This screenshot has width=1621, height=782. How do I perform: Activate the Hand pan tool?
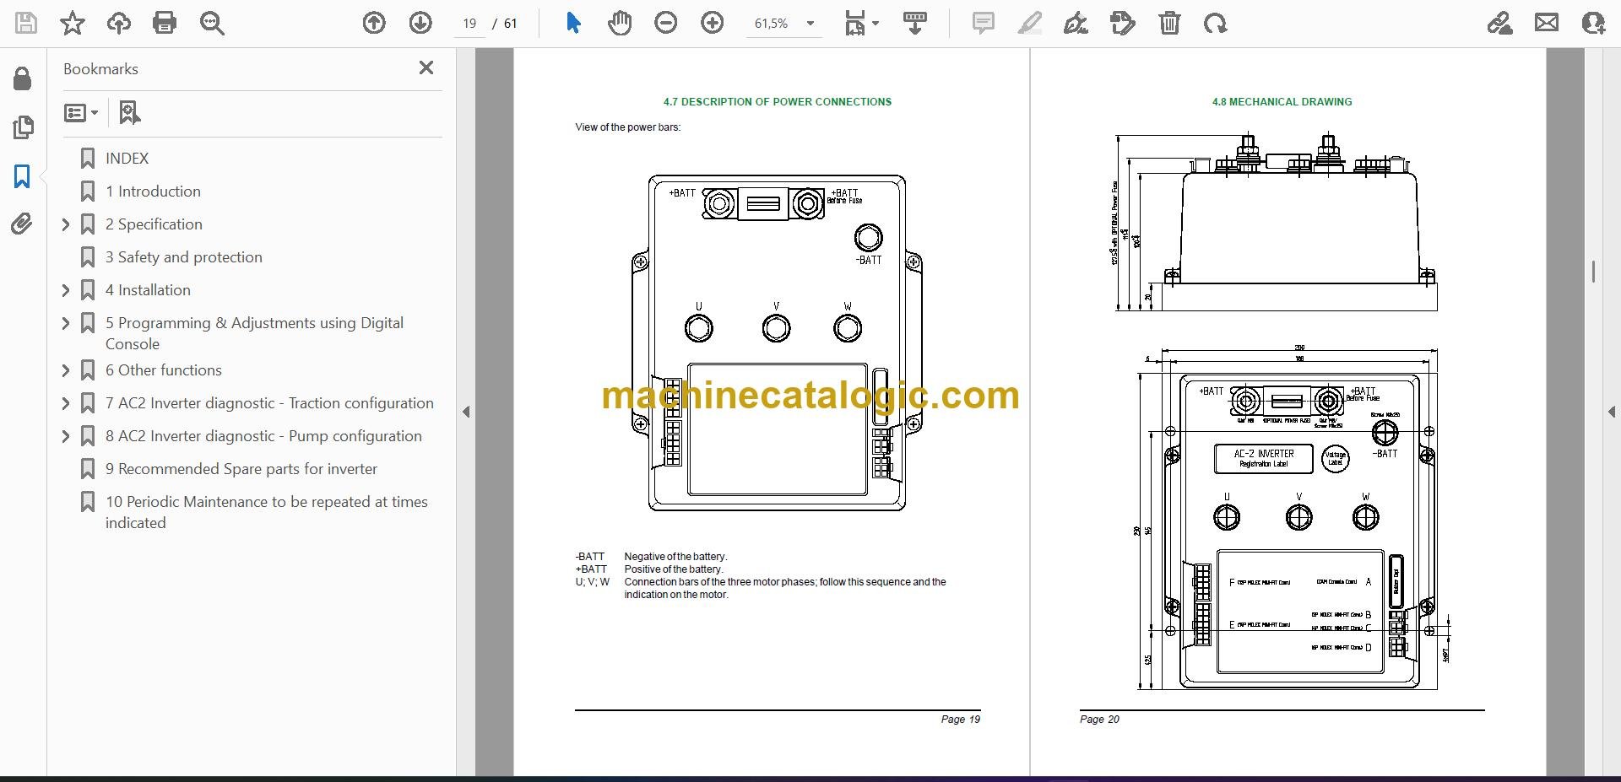pos(620,24)
